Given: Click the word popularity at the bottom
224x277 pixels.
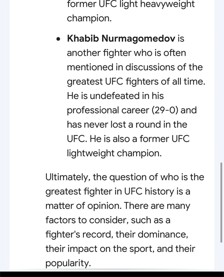Looking at the screenshot, I should pyautogui.click(x=67, y=263).
